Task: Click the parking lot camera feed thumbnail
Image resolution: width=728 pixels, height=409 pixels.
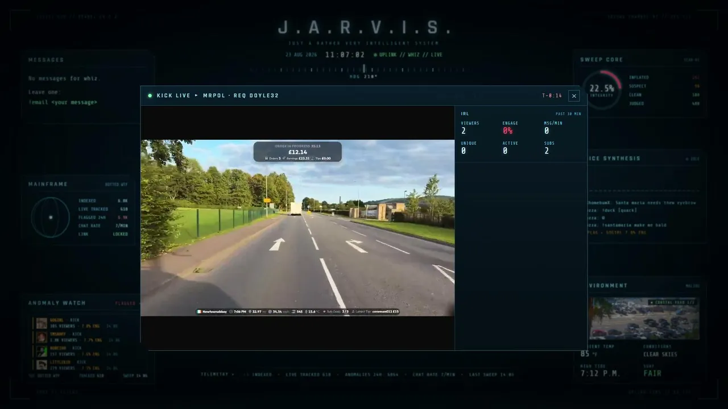Action: [x=644, y=318]
